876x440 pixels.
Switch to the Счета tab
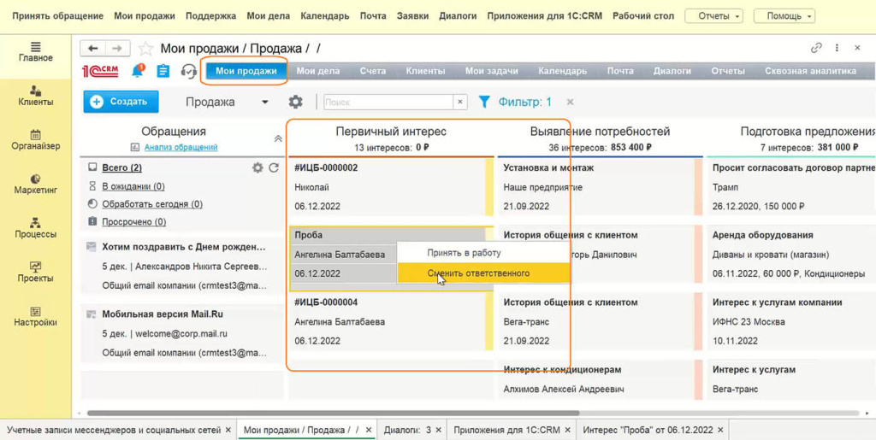(372, 72)
